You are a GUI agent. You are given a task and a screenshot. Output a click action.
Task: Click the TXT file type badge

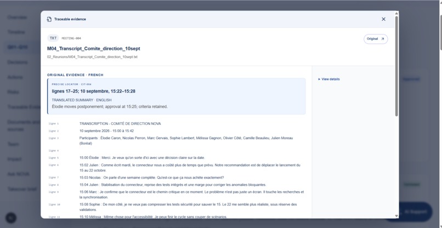click(53, 38)
